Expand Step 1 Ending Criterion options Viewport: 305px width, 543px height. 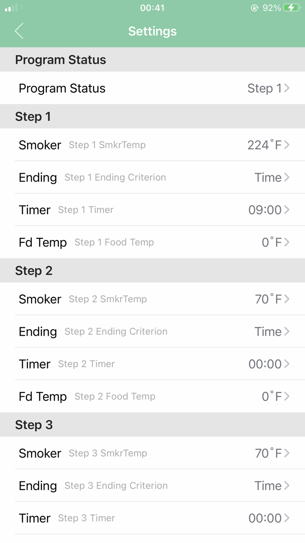click(152, 177)
